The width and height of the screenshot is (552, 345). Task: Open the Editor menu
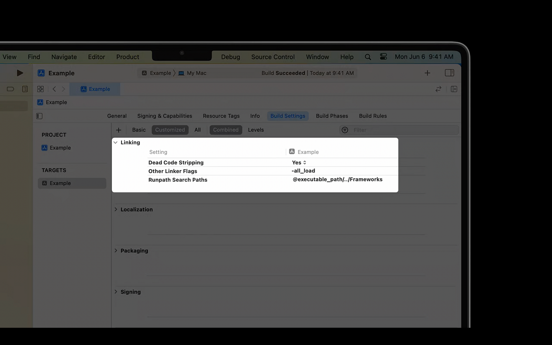[97, 57]
